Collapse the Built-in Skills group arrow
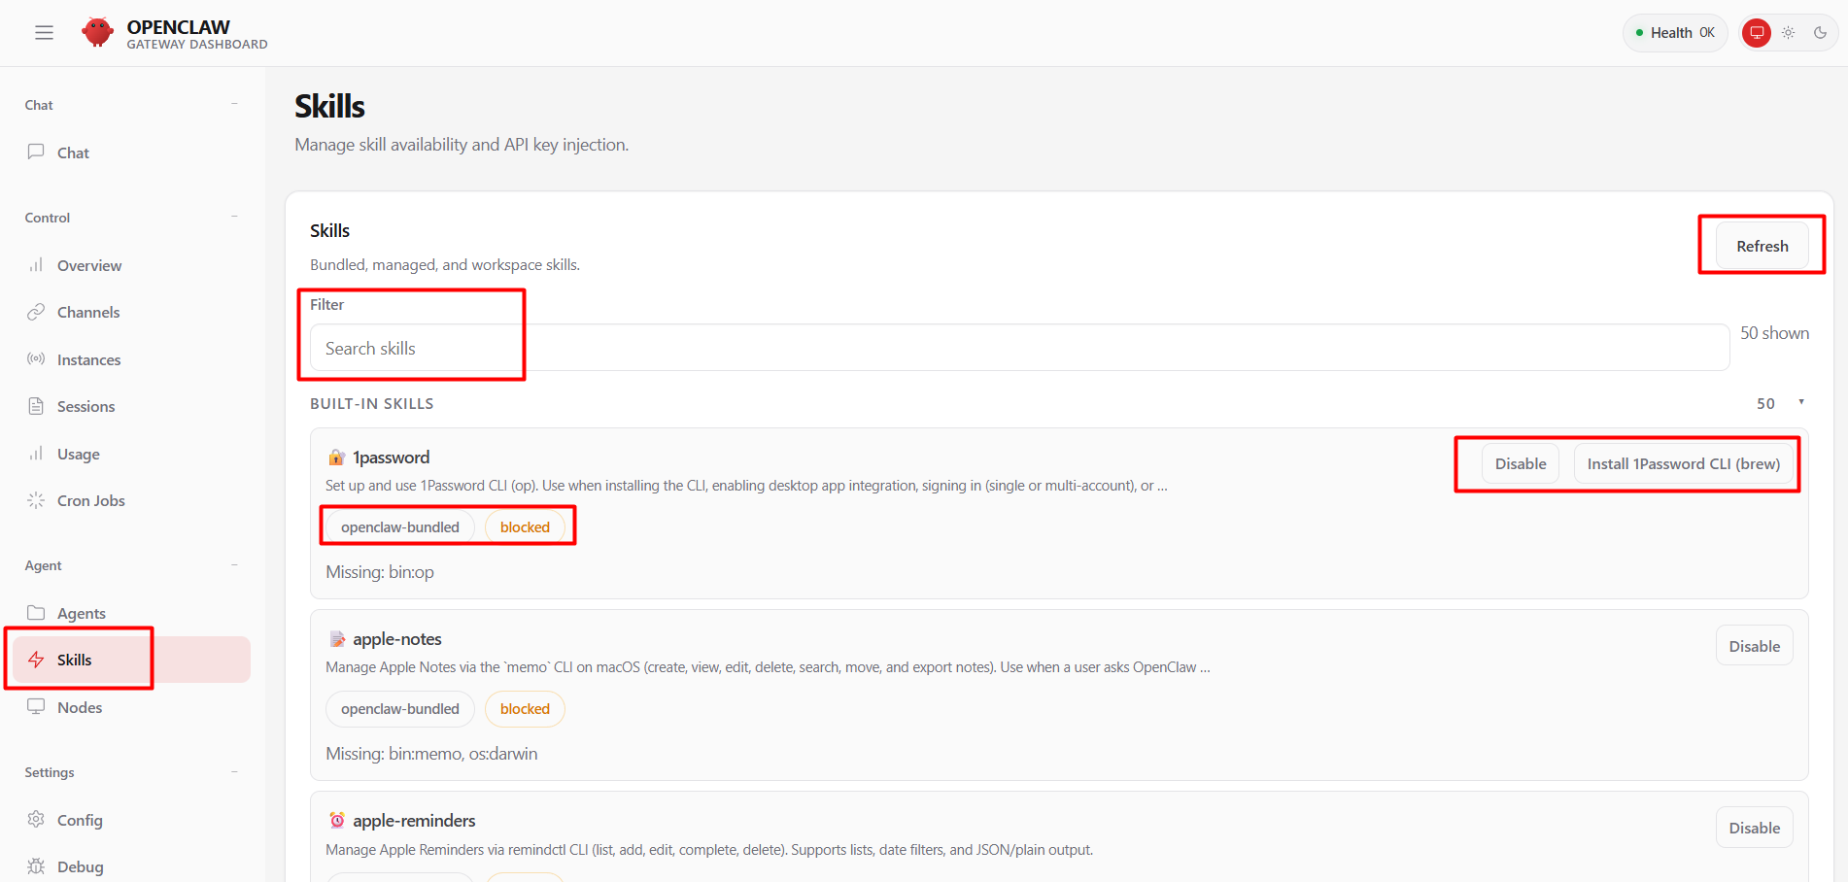The image size is (1848, 882). click(1800, 402)
